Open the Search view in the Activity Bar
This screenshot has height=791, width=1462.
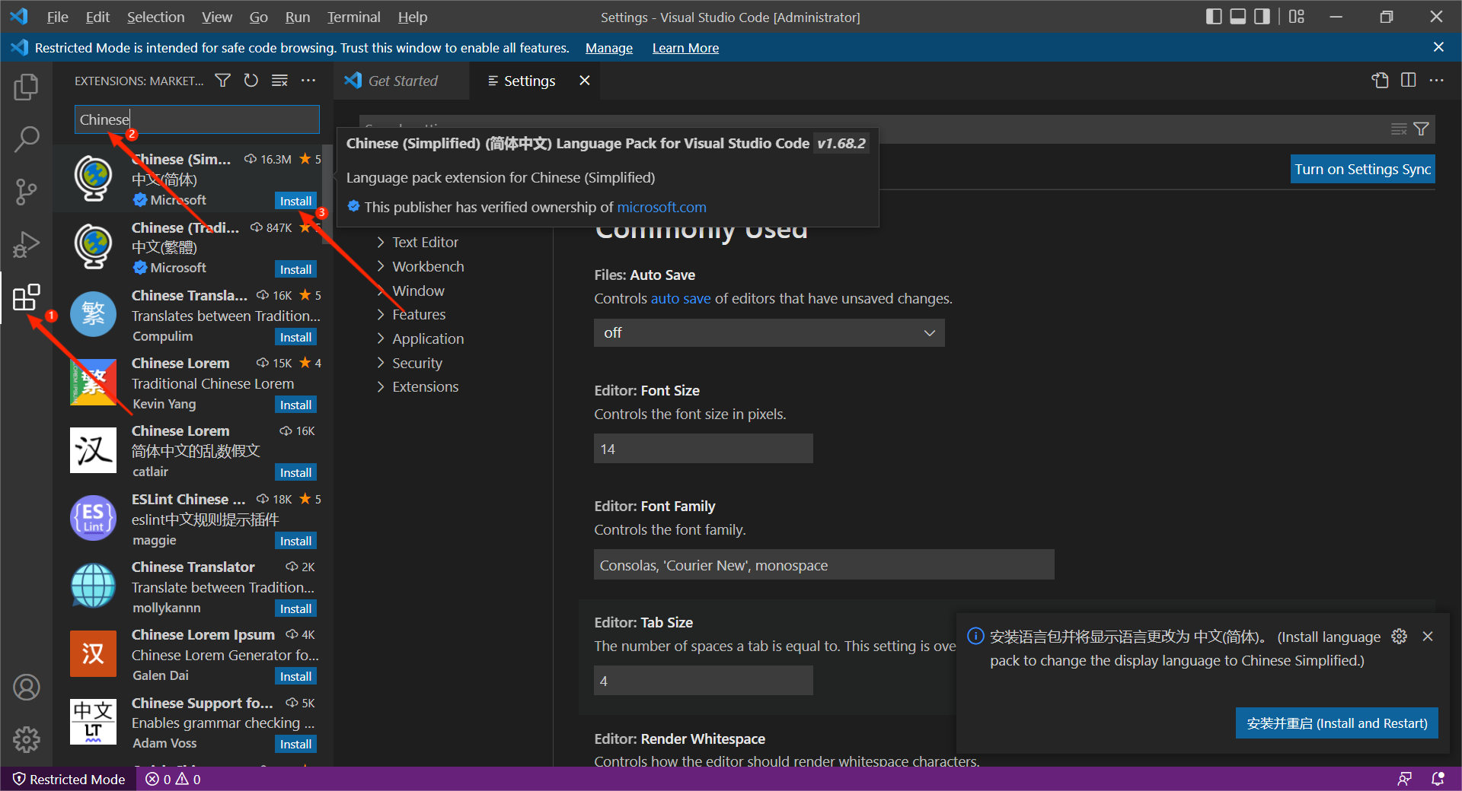point(27,139)
